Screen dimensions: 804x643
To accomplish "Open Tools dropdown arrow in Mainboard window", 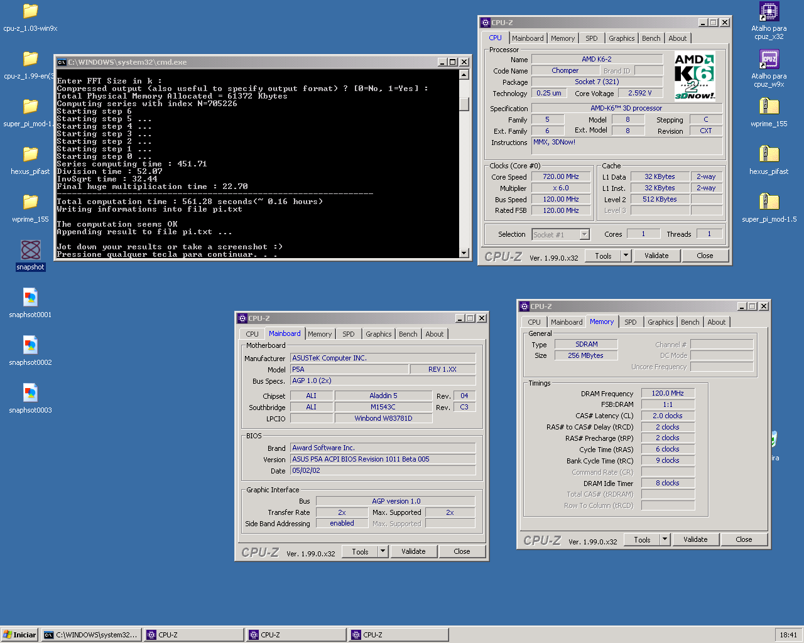I will coord(383,551).
